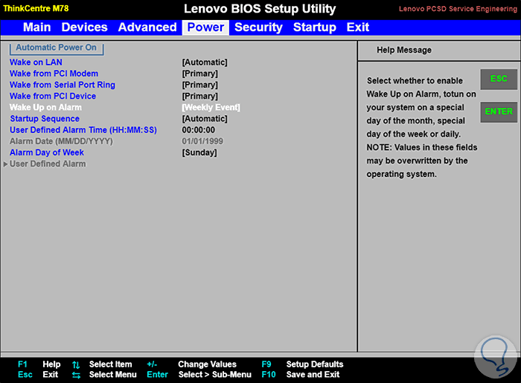This screenshot has height=383, width=521.
Task: Click the Automatic Power On heading
Action: 56,48
